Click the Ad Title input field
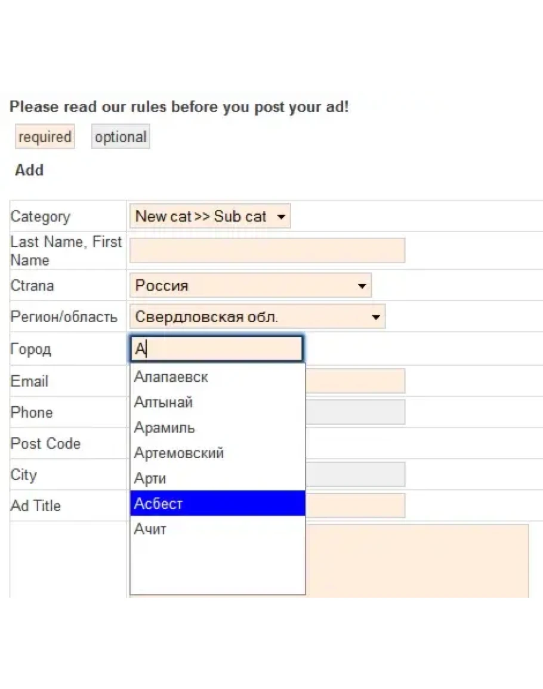This screenshot has height=689, width=543. pos(355,506)
